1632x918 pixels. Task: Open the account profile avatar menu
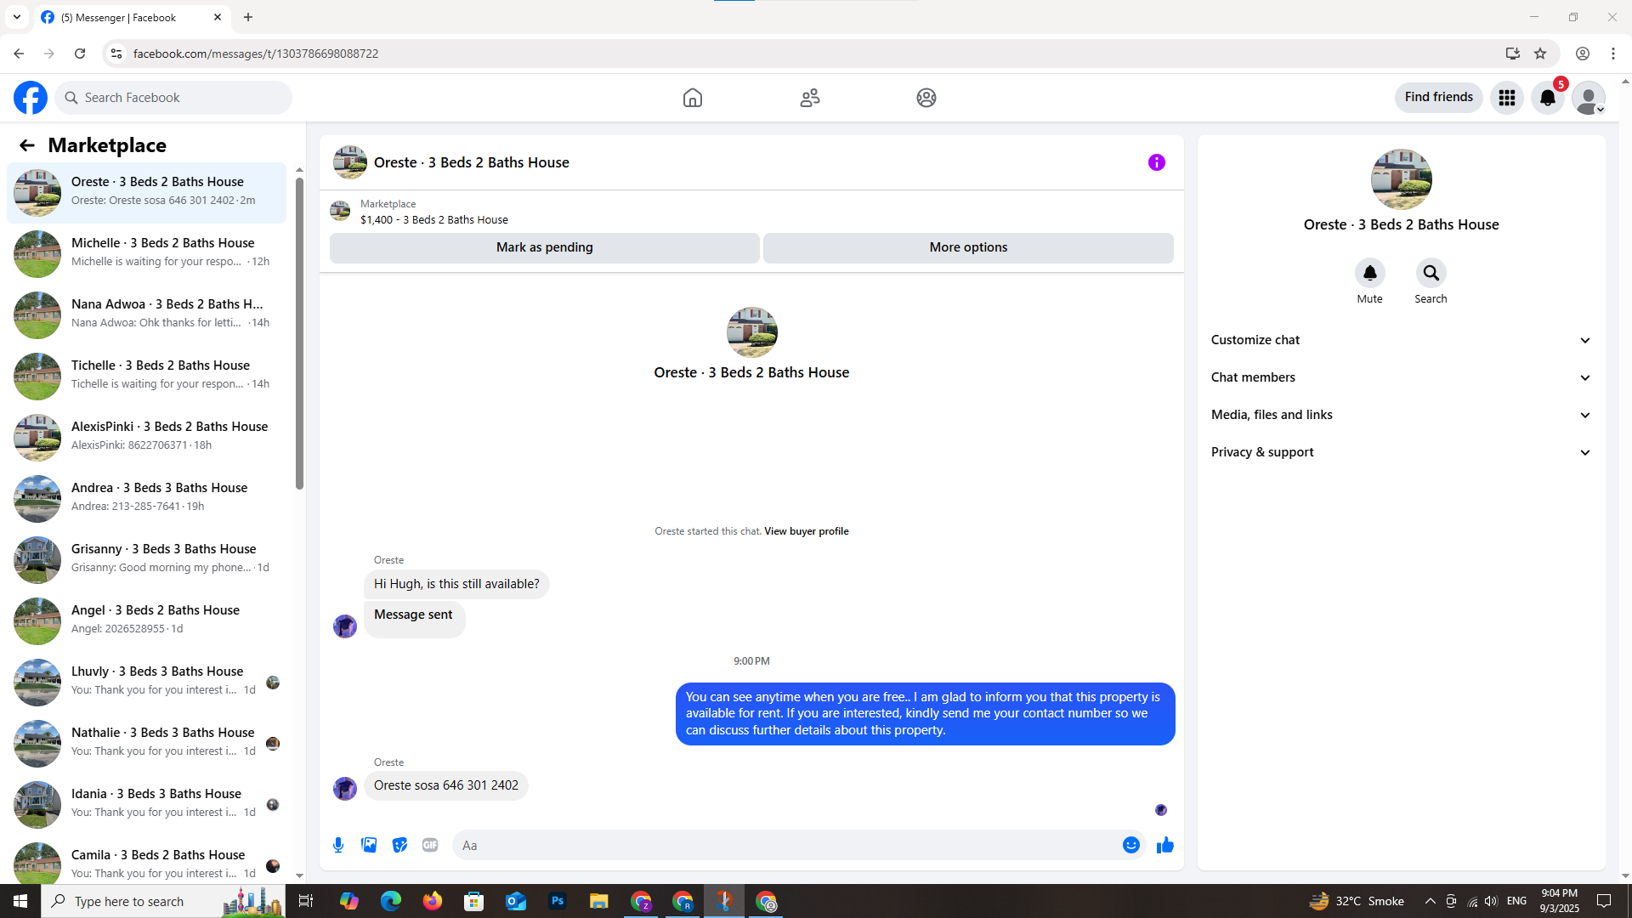(x=1589, y=98)
